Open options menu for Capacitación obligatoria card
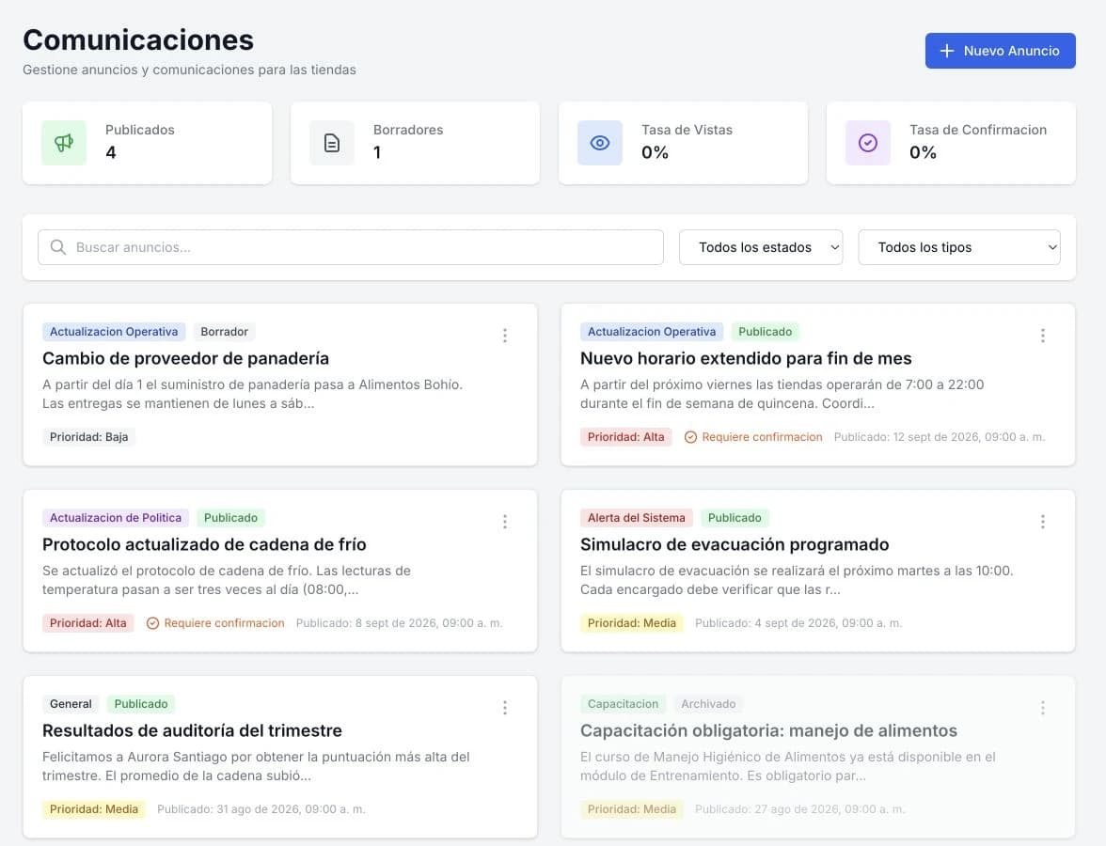 point(1042,708)
